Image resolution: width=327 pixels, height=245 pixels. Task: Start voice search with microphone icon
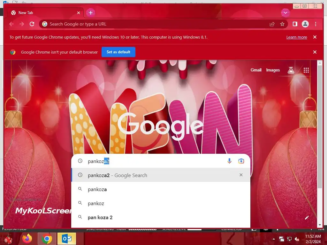(x=229, y=161)
